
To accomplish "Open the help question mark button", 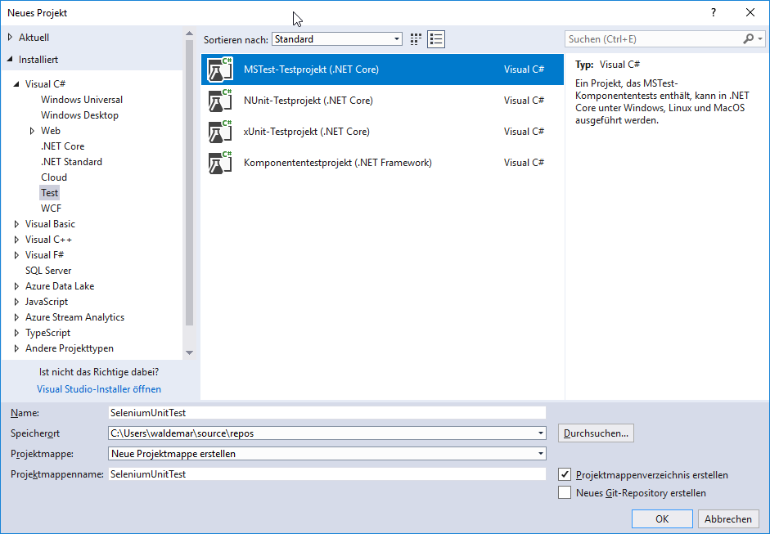I will tap(713, 12).
